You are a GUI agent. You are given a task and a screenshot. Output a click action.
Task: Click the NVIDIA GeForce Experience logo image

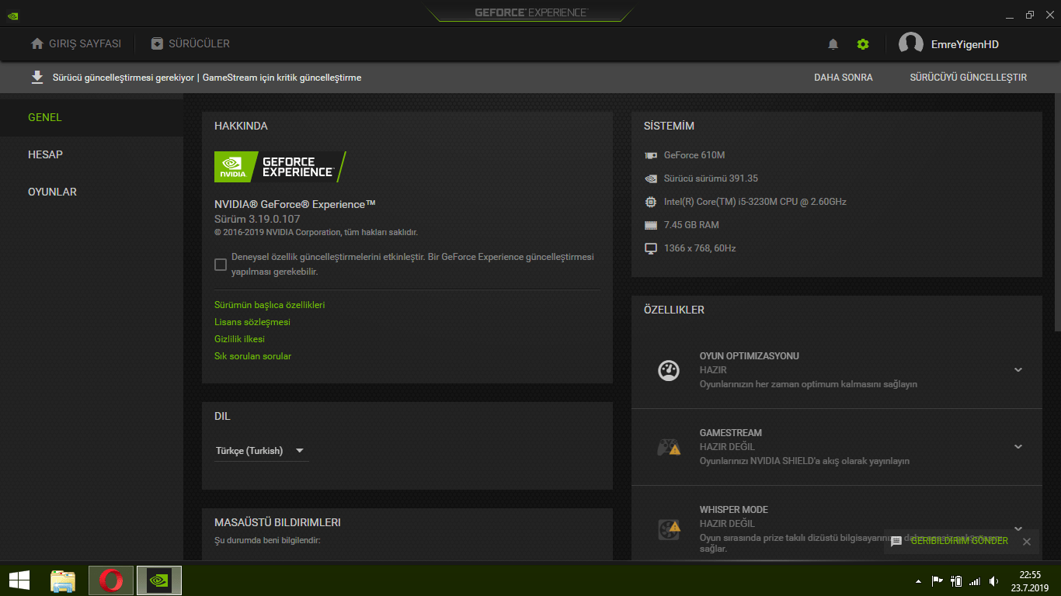tap(280, 167)
